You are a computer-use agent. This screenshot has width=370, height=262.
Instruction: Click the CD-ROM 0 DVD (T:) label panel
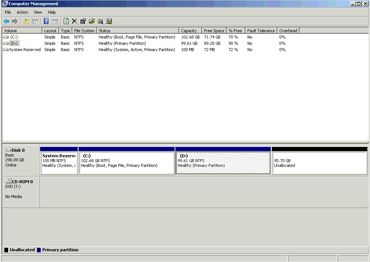(x=20, y=192)
